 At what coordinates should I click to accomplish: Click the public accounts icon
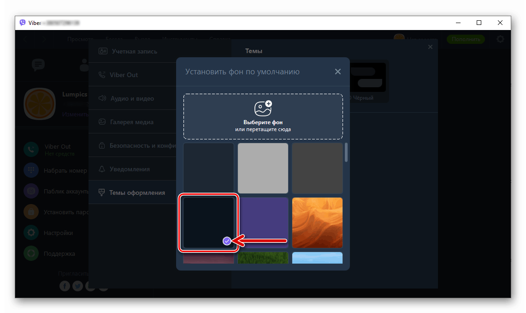click(31, 191)
